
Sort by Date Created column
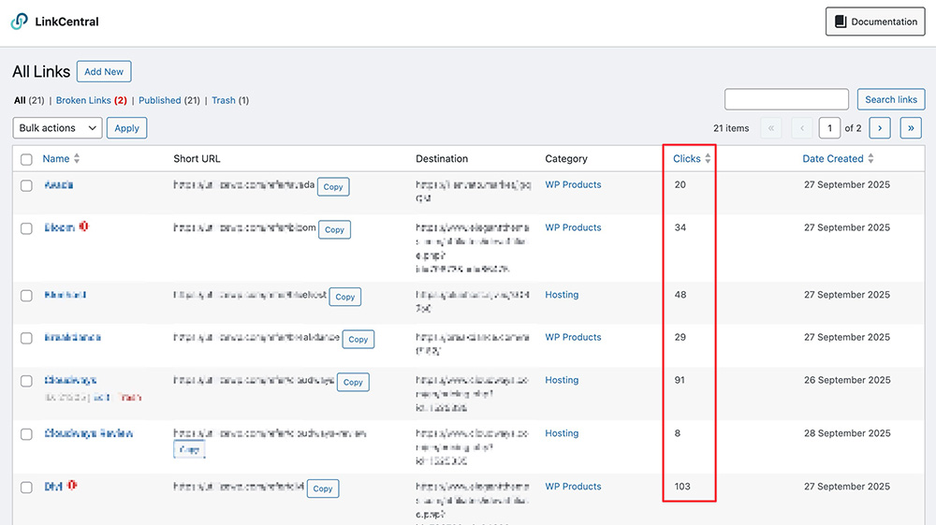[838, 159]
